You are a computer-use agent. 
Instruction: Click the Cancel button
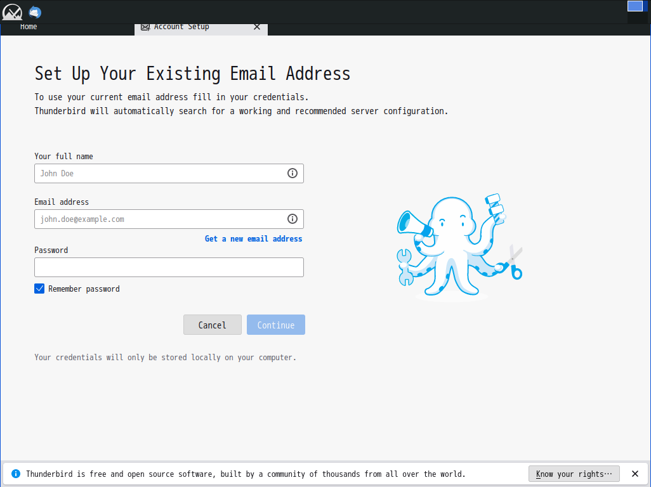coord(212,325)
